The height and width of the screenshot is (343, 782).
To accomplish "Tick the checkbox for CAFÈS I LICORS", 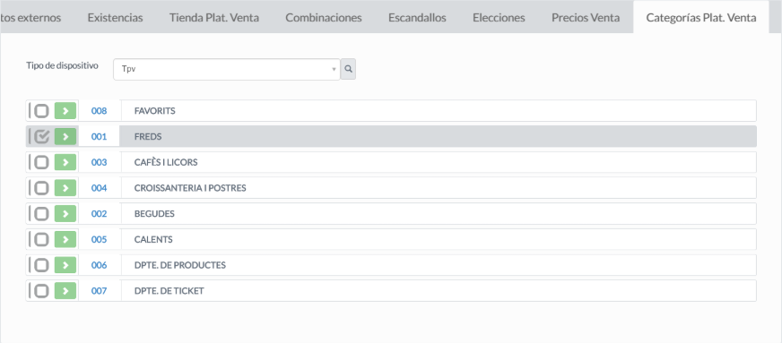I will 41,162.
